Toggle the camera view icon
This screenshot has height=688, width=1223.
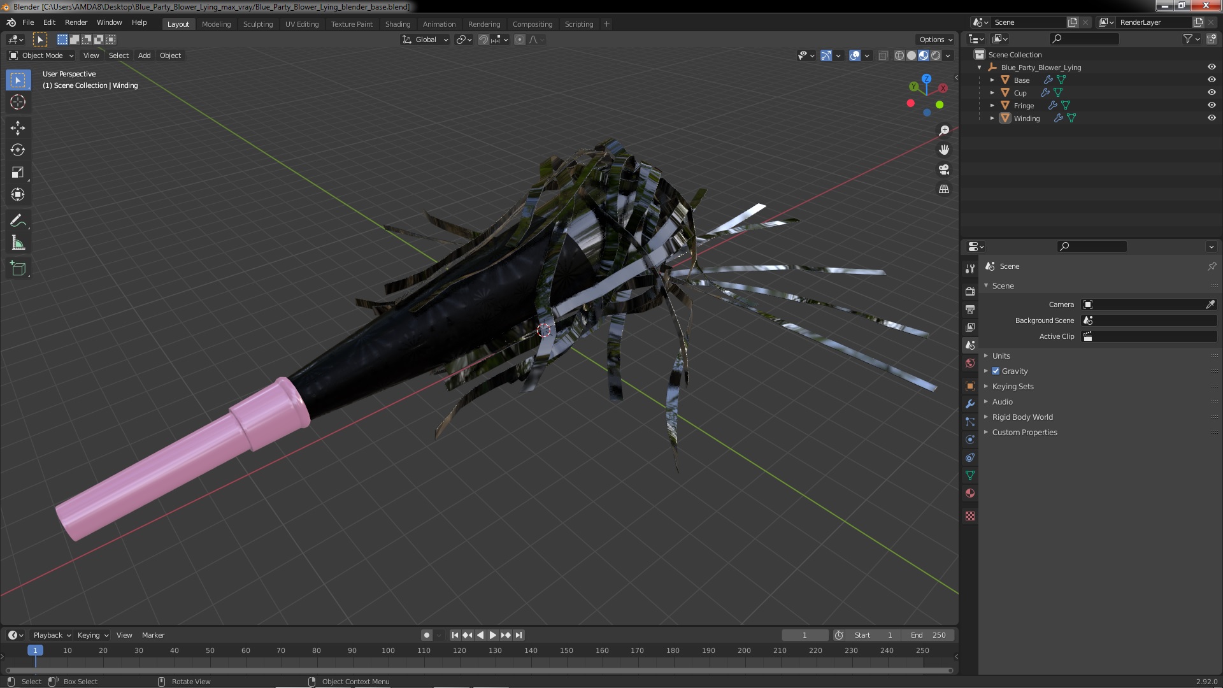coord(944,169)
